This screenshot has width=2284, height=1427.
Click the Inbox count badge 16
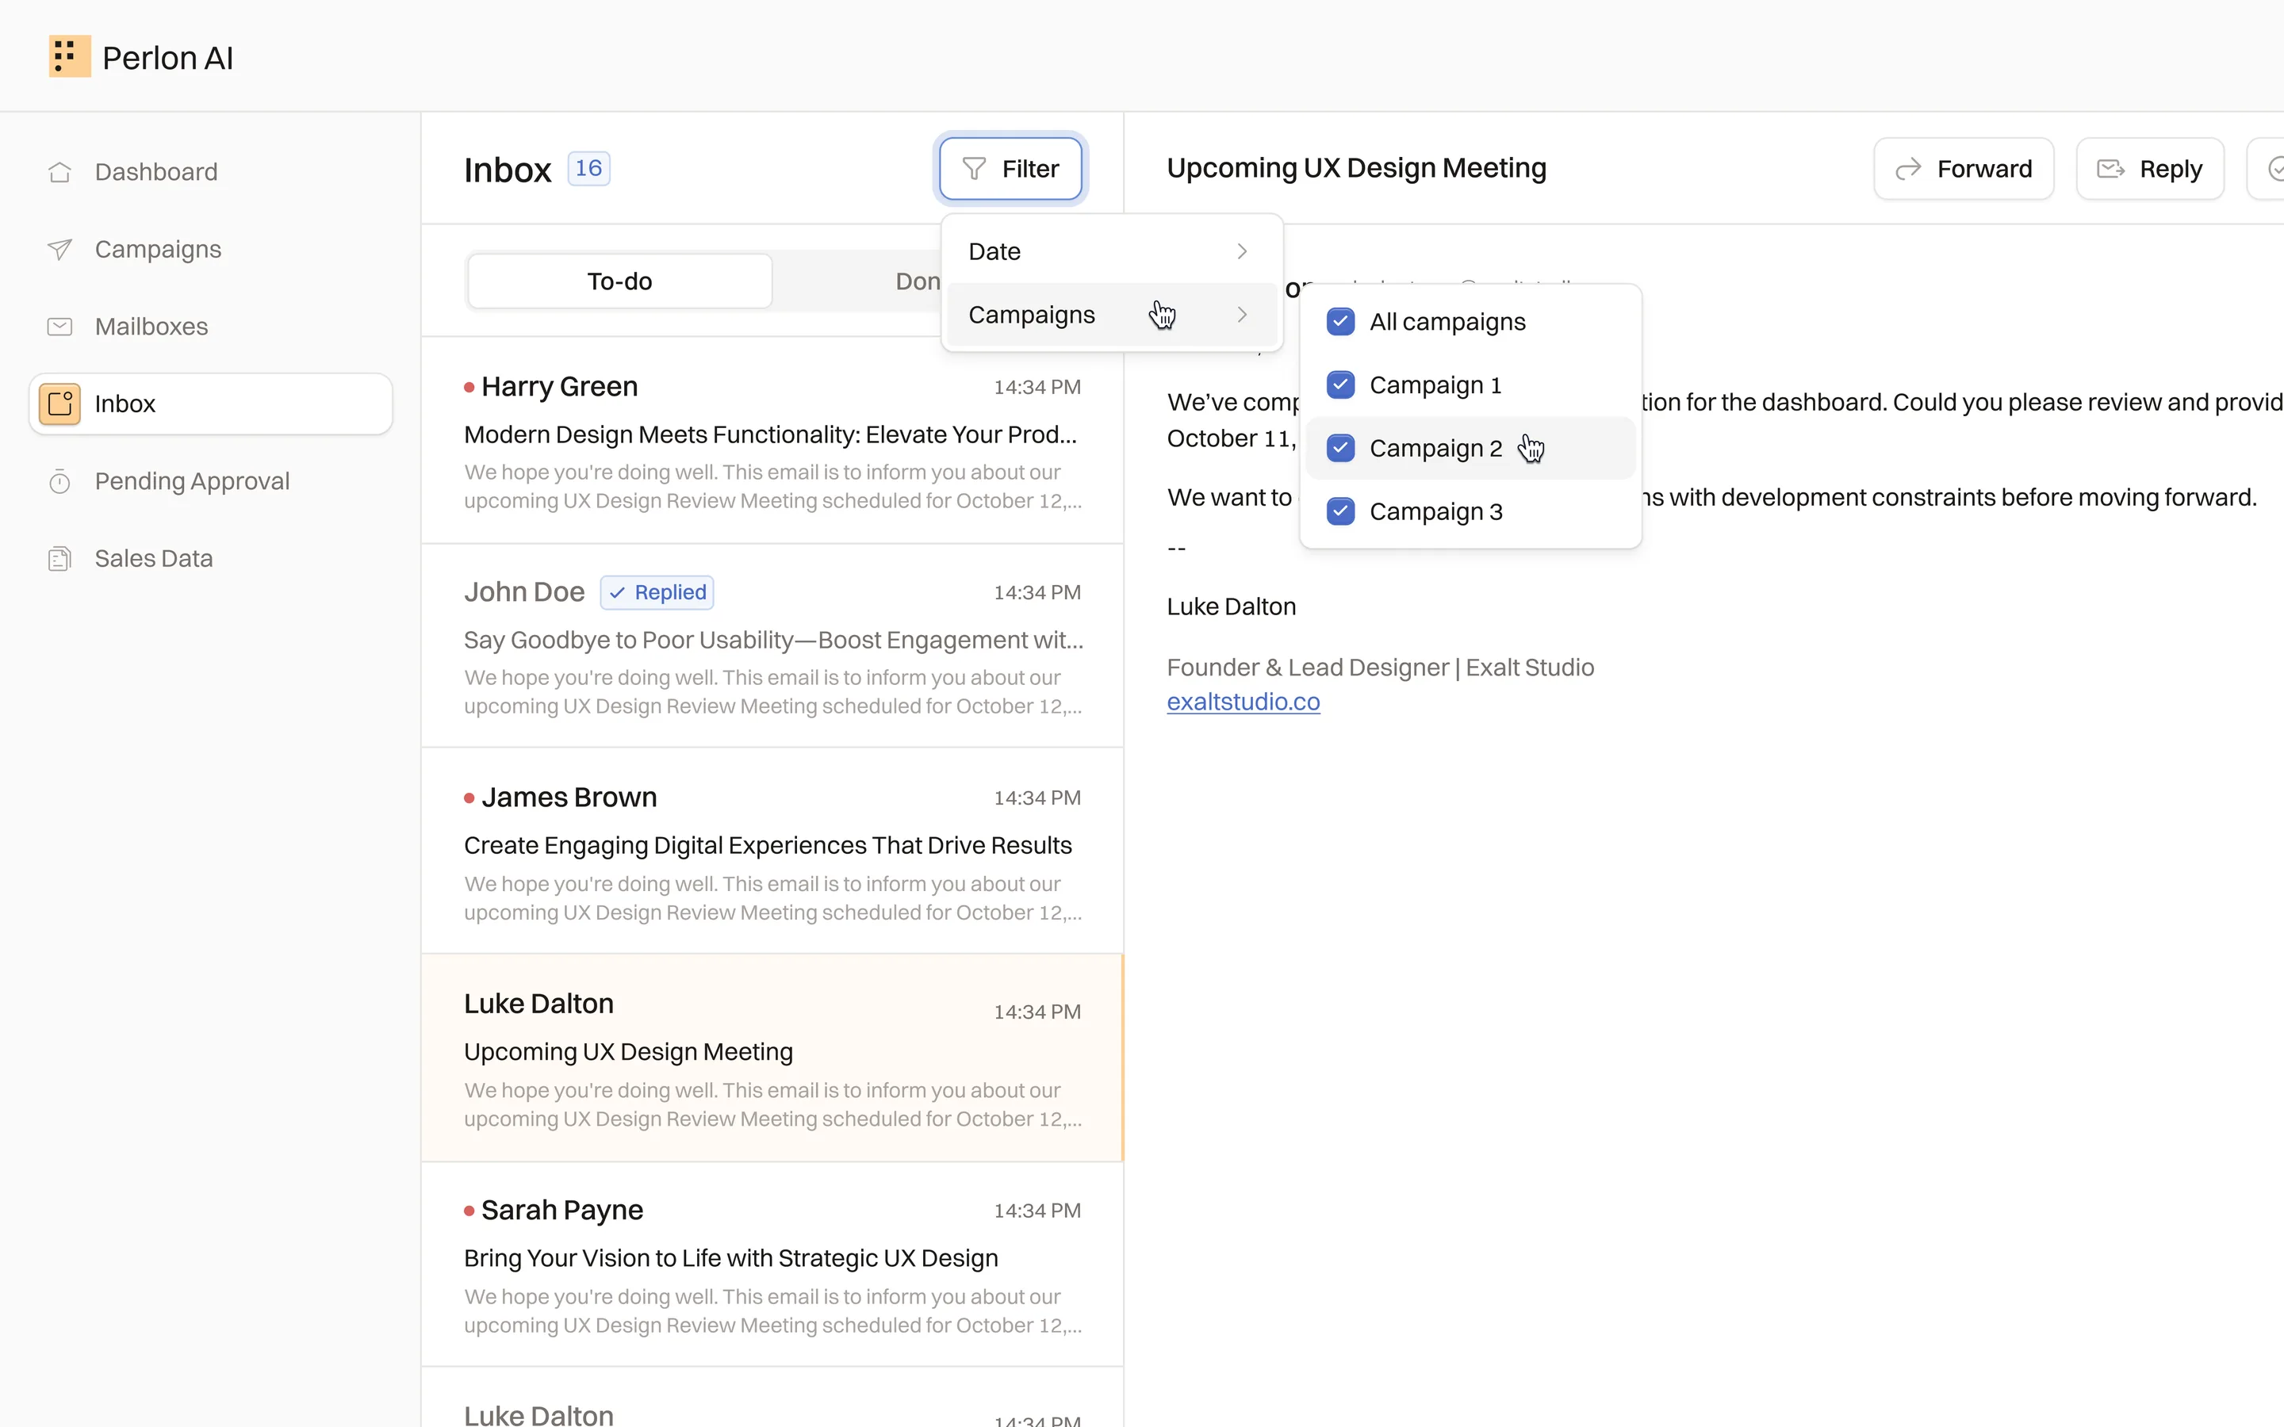coord(589,169)
